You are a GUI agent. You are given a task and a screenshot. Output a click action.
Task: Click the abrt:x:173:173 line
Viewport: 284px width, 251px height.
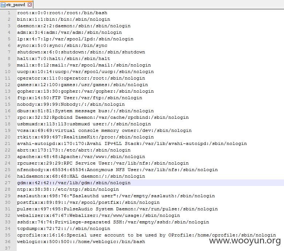tap(74, 150)
